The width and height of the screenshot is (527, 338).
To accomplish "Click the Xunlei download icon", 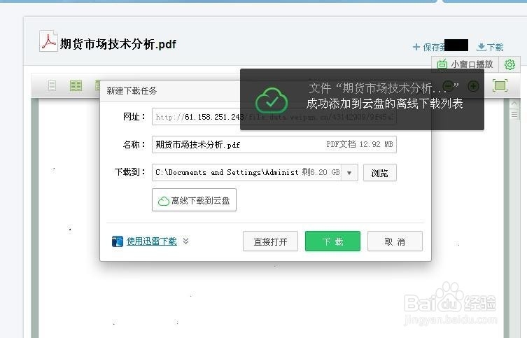I will click(x=118, y=241).
